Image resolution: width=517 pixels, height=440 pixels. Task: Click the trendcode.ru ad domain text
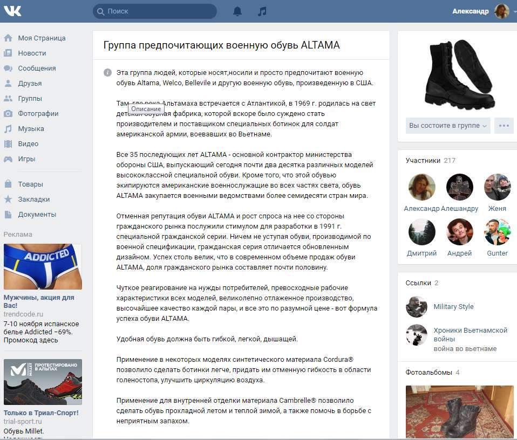(23, 314)
